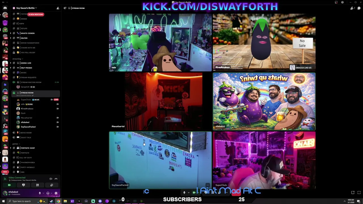The image size is (363, 204).
Task: Open the call chat bubble icon in the header
Action: (359, 8)
